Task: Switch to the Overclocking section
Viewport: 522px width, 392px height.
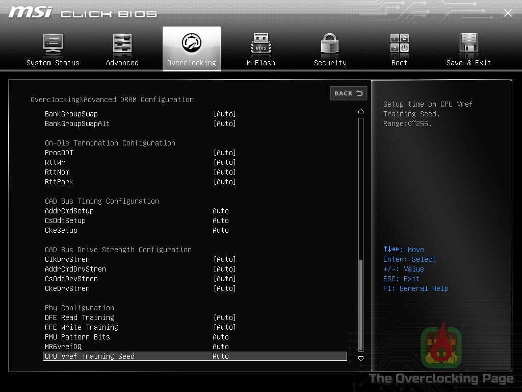Action: pos(191,48)
